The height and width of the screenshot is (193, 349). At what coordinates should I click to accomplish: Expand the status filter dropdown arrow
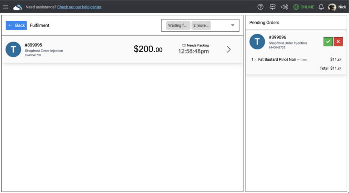(x=233, y=25)
